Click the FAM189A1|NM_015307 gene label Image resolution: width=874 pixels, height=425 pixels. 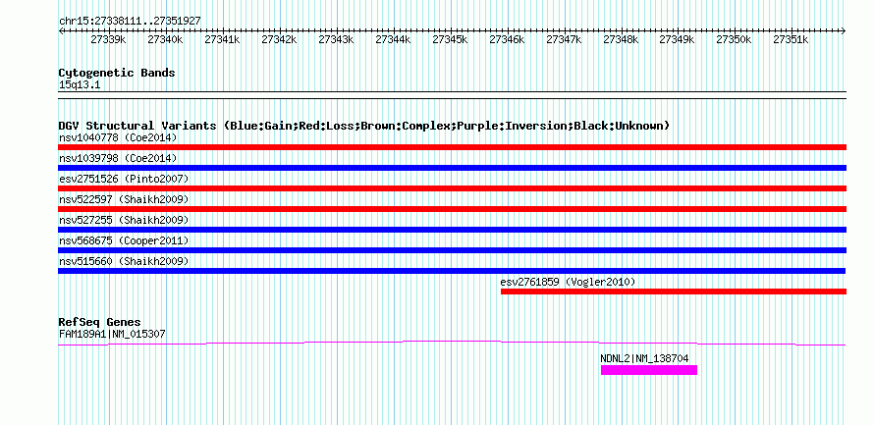(x=112, y=334)
